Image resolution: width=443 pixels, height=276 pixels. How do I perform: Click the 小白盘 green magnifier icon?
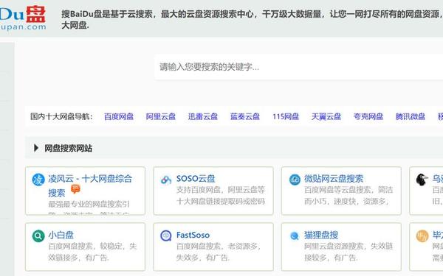point(38,236)
